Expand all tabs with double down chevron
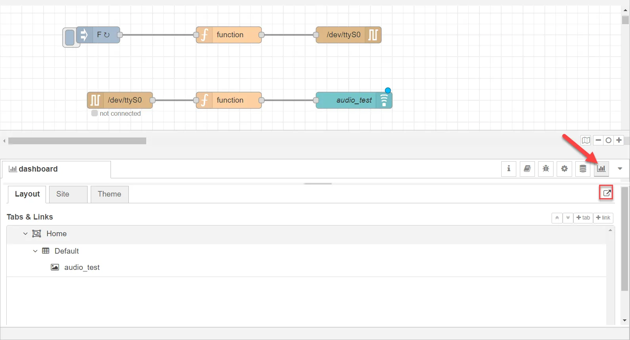This screenshot has width=630, height=340. point(568,218)
